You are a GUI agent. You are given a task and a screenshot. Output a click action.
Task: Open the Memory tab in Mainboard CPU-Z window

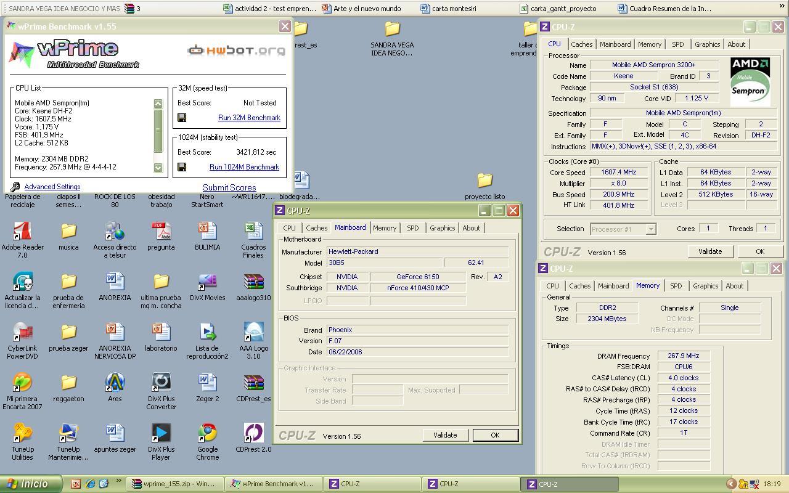385,228
